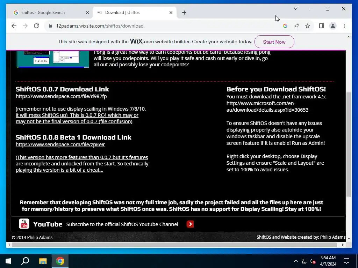
Task: Click the YouTube logo icon
Action: click(24, 224)
